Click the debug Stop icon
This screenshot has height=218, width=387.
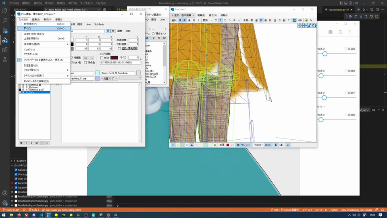point(377,16)
